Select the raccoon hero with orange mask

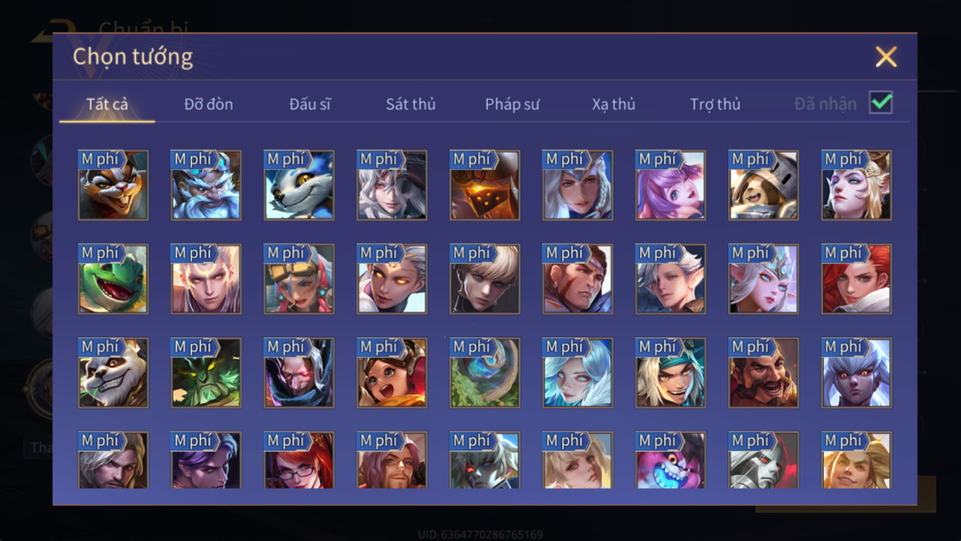point(113,185)
